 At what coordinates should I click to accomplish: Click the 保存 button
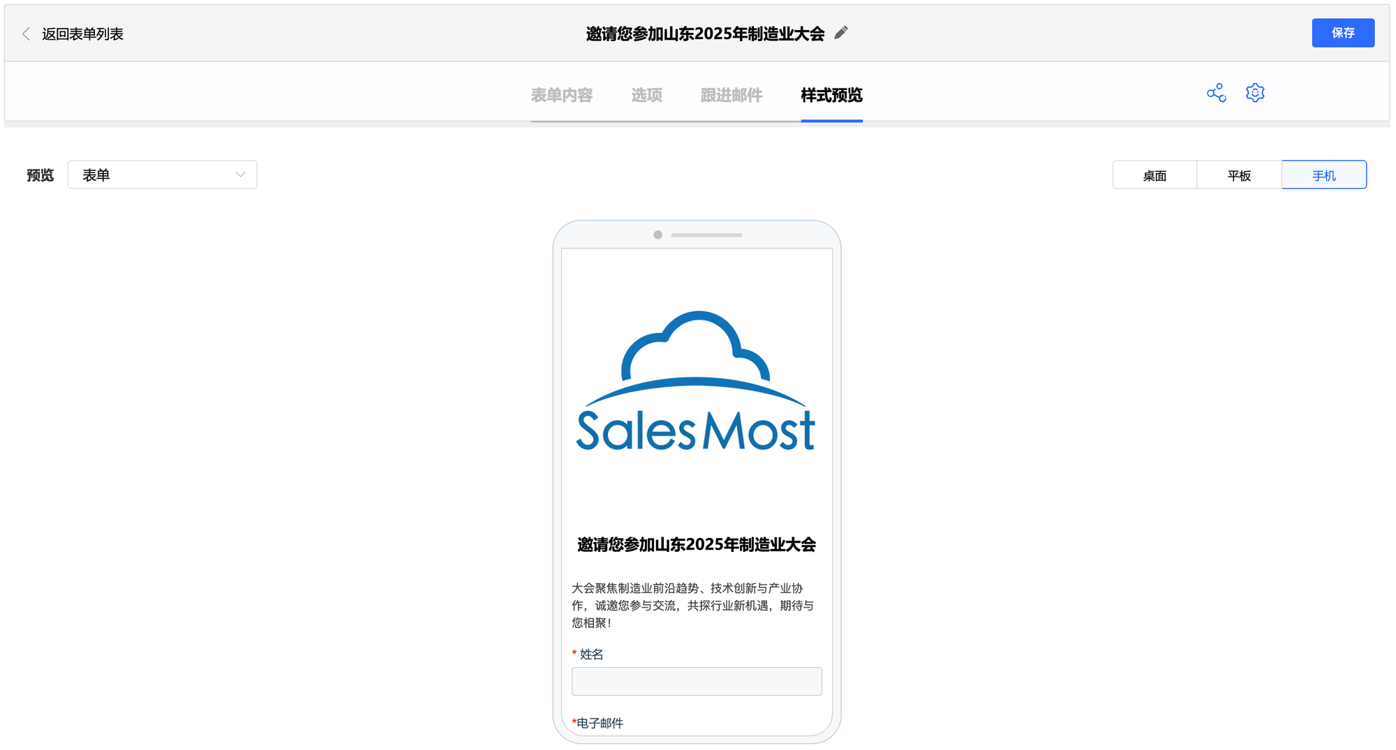pos(1342,33)
